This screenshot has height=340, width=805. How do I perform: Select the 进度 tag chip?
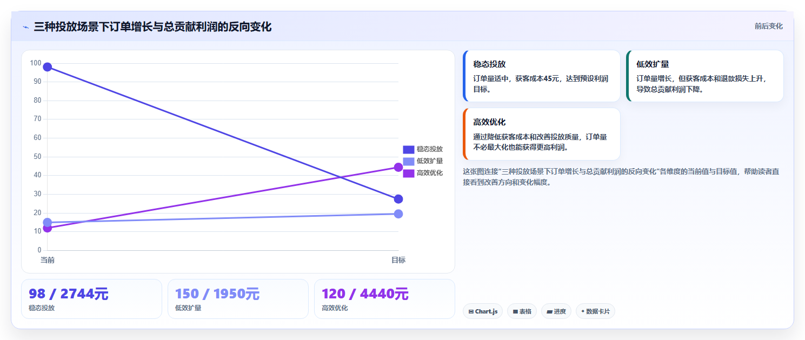click(x=556, y=311)
